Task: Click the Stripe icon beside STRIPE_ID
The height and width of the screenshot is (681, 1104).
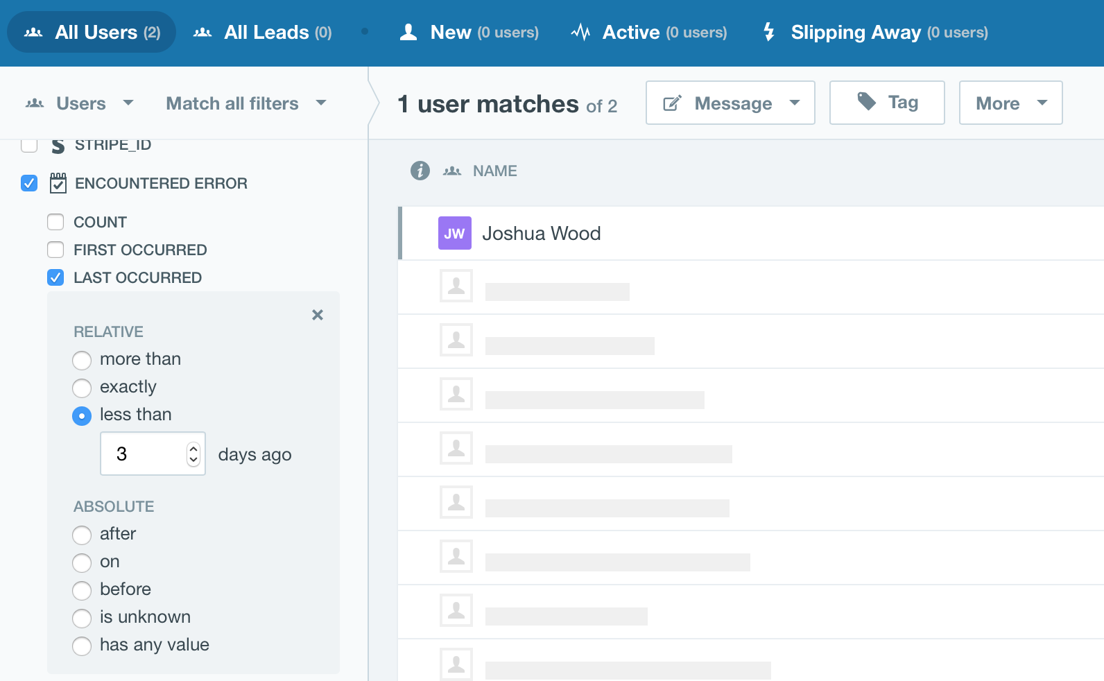Action: [x=58, y=145]
